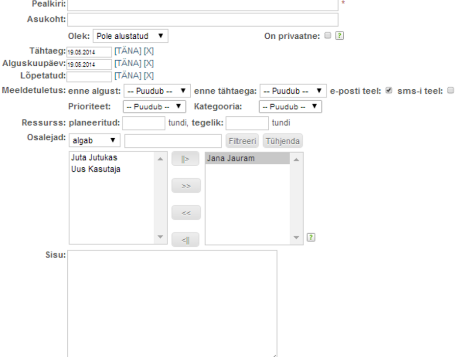Move selected participant right with |> button
The height and width of the screenshot is (357, 459).
pyautogui.click(x=186, y=159)
